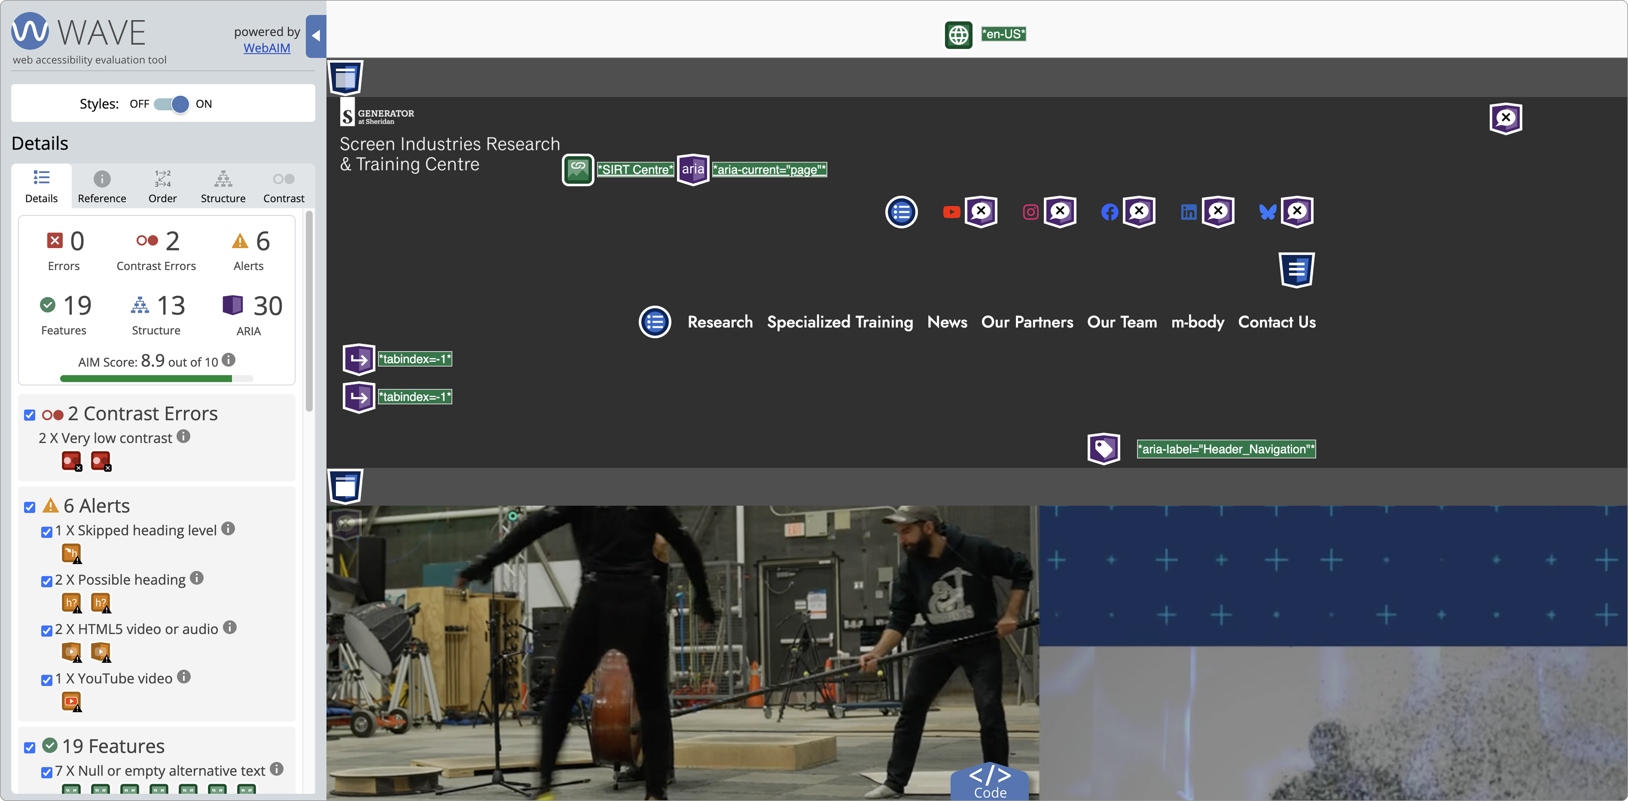Click the Skipped heading level alert icon
Viewport: 1628px width, 801px height.
pos(71,553)
